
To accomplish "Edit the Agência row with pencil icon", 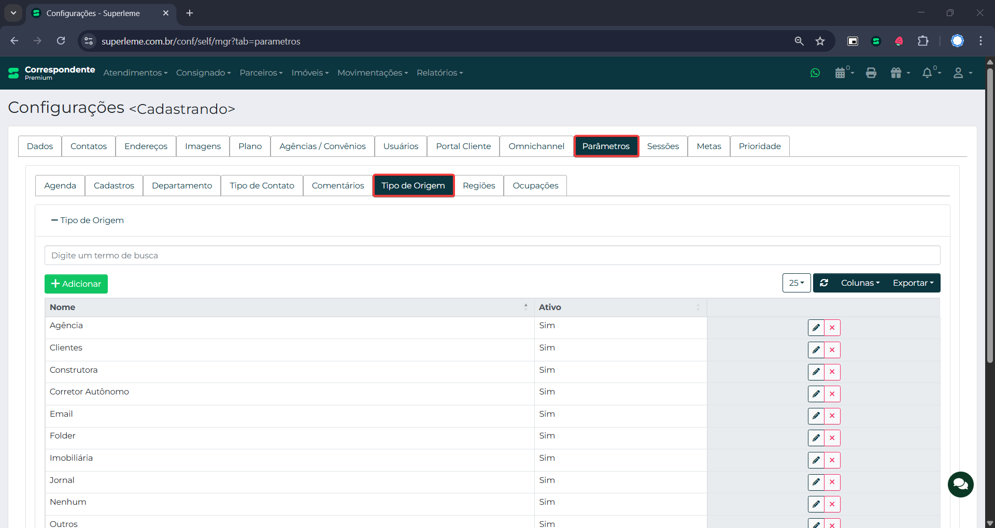I will pyautogui.click(x=816, y=328).
